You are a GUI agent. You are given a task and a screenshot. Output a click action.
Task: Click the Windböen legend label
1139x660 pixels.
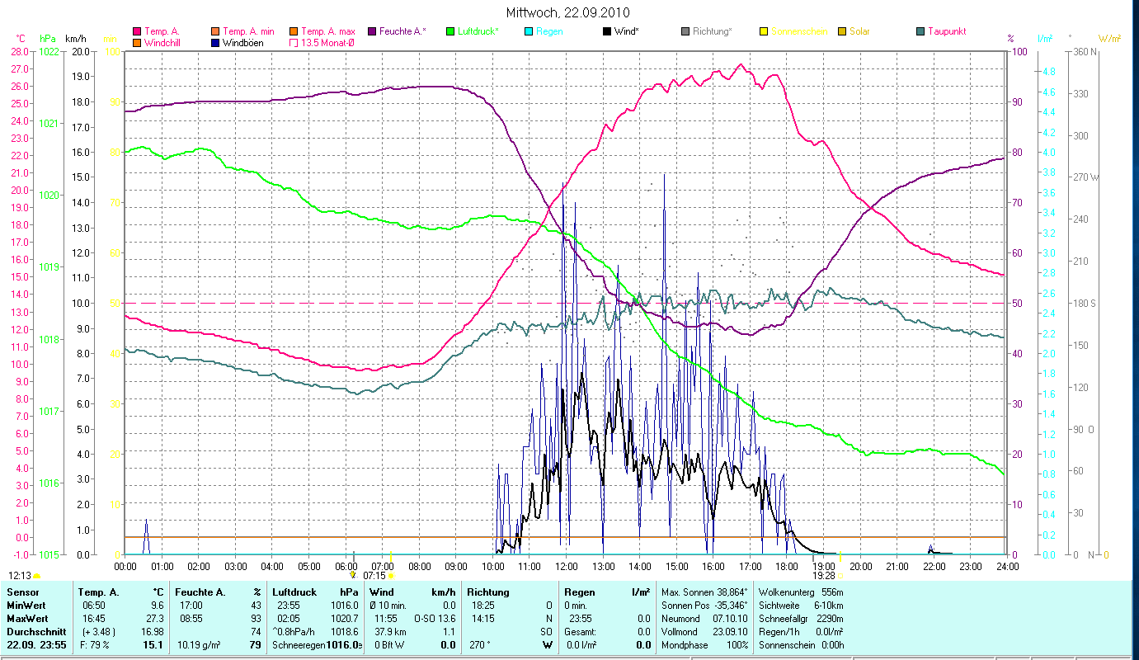pos(243,43)
